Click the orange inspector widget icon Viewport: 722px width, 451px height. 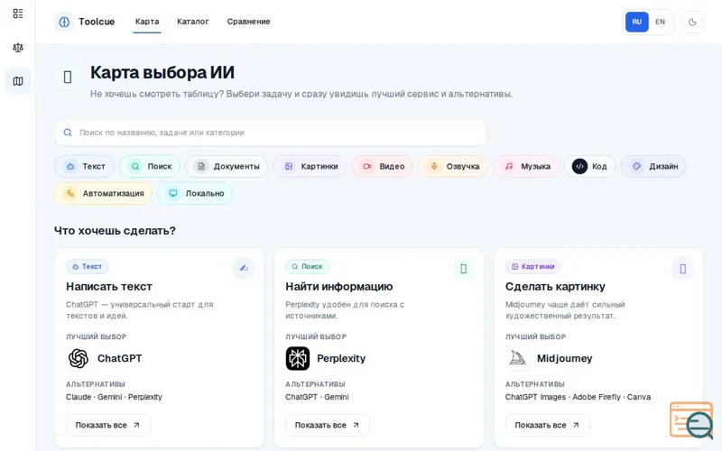click(x=691, y=420)
